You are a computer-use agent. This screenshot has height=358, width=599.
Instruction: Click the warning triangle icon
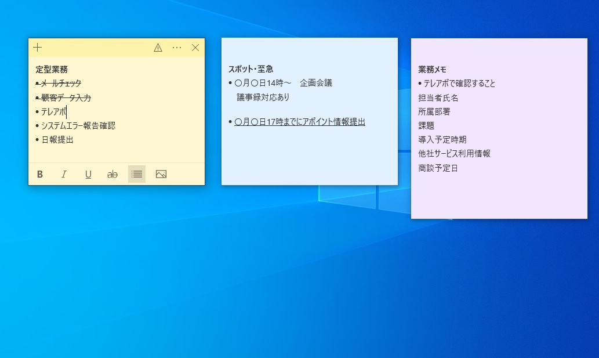coord(158,48)
